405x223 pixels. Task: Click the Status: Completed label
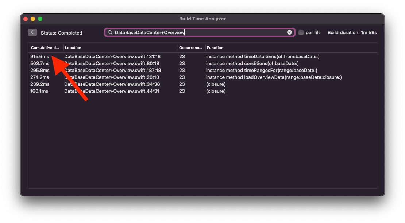[61, 33]
